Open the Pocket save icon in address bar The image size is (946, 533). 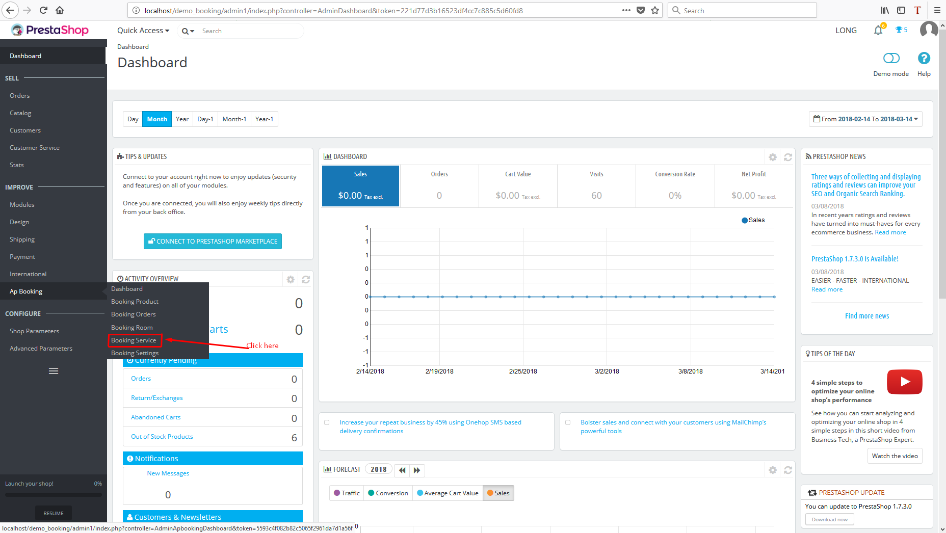(641, 10)
